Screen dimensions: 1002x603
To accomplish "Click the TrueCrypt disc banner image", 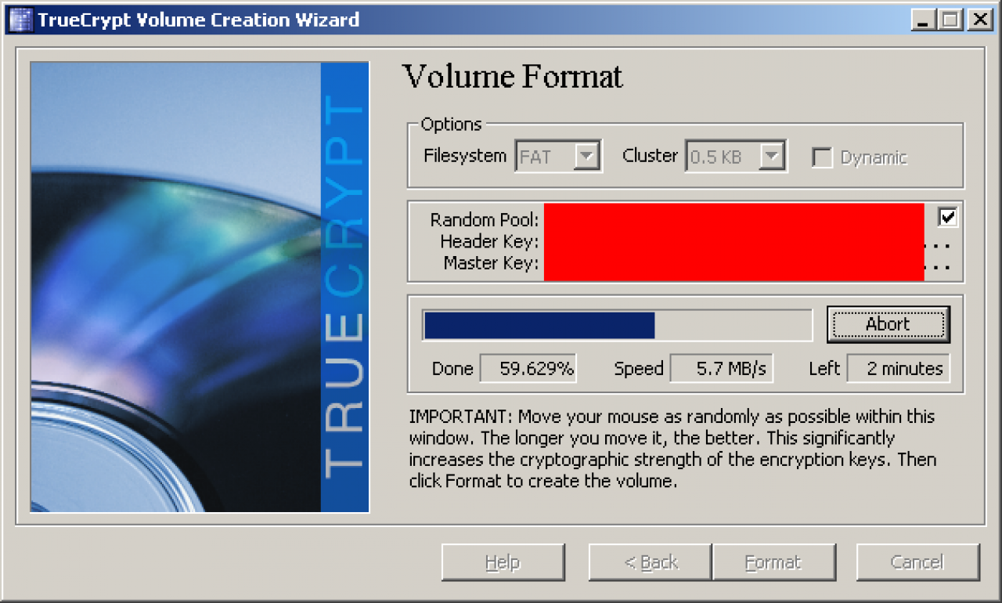I will [x=200, y=287].
